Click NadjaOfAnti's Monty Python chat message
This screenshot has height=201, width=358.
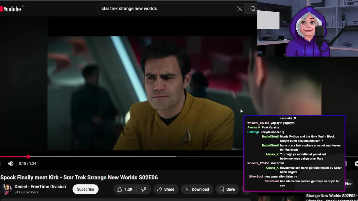coord(307,139)
